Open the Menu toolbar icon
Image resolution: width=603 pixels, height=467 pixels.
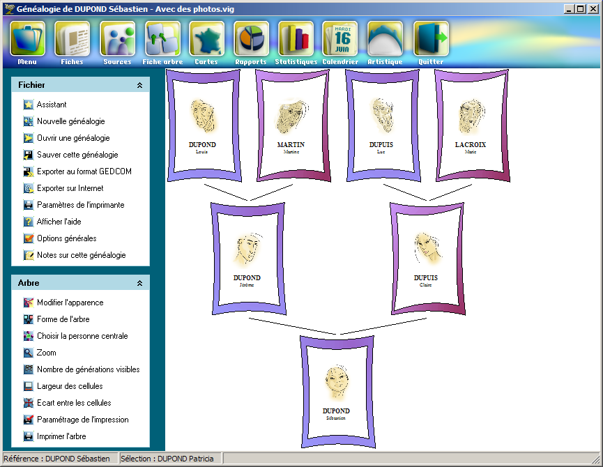(x=27, y=38)
